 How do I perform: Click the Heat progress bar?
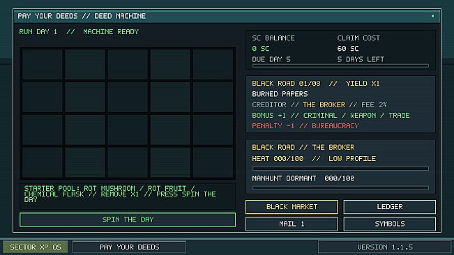[x=340, y=169]
